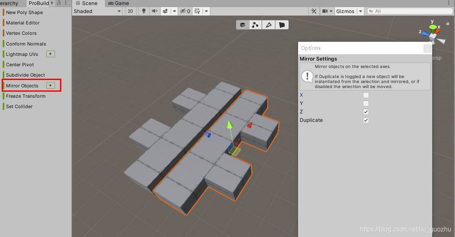Click green Y-axis move gizmo arrow
The height and width of the screenshot is (237, 455).
[229, 125]
